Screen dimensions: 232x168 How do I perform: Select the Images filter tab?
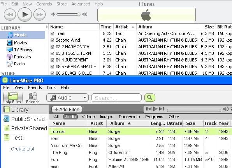coord(107,117)
